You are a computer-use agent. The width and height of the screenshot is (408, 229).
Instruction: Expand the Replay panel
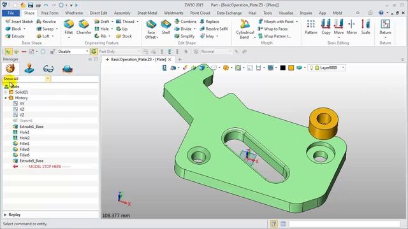tap(5, 215)
